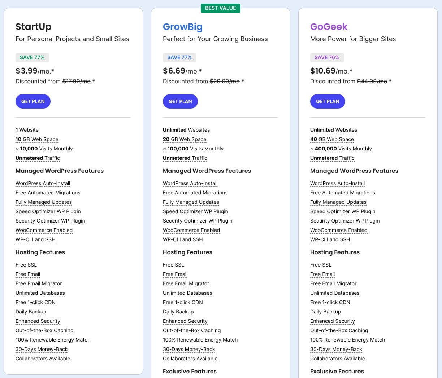Open 'Free SSL' under GoGeek Hosting Features
This screenshot has height=378, width=442.
point(321,265)
